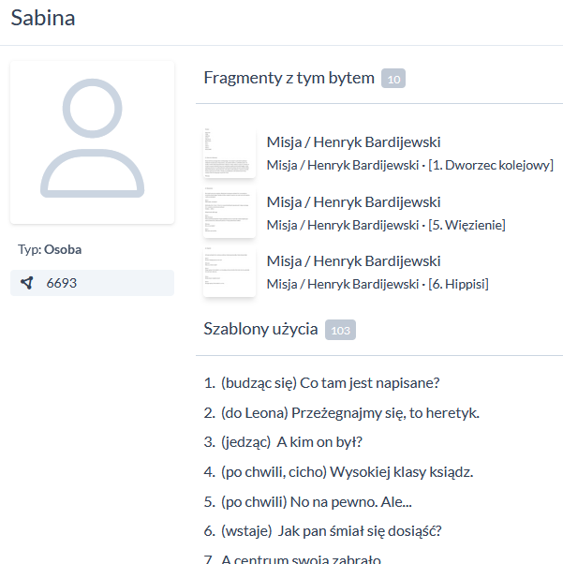Follow the '[6. Hippisi]' breadcrumb link
Viewport: 563px width, 564px height.
coord(458,284)
